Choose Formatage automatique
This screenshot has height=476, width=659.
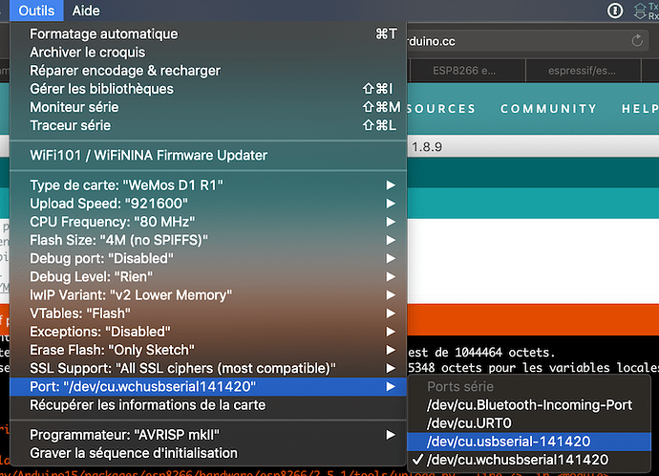pyautogui.click(x=103, y=33)
